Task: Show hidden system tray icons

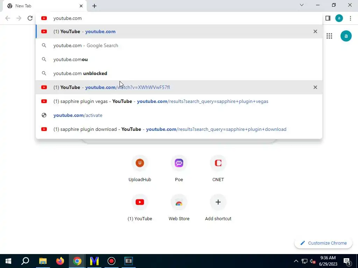Action: click(296, 261)
